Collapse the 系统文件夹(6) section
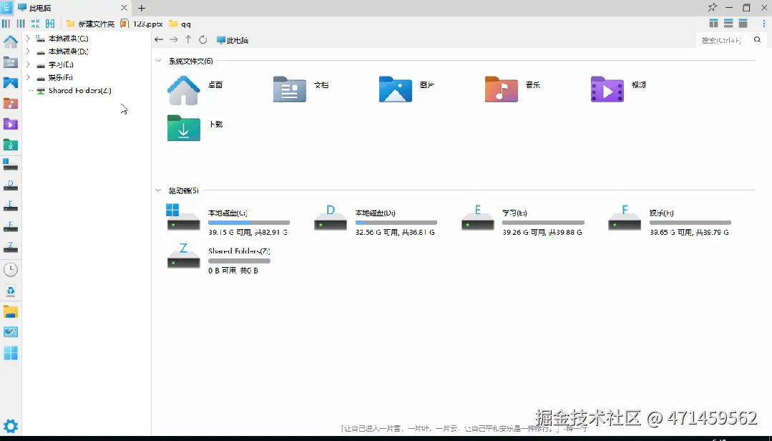The width and height of the screenshot is (772, 441). pyautogui.click(x=158, y=61)
